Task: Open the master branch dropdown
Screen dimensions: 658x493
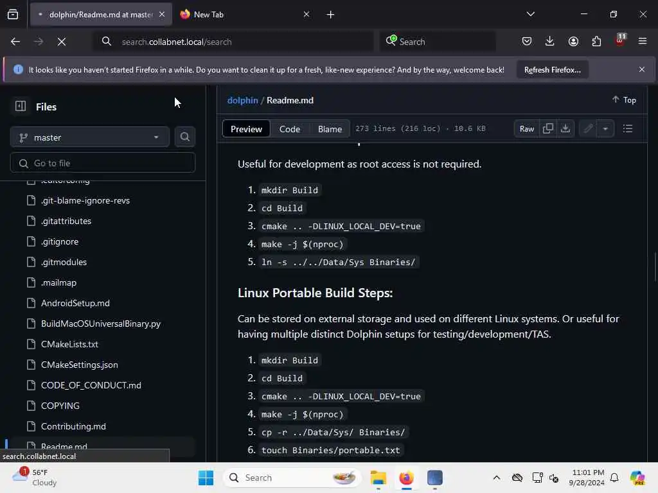Action: pyautogui.click(x=90, y=137)
